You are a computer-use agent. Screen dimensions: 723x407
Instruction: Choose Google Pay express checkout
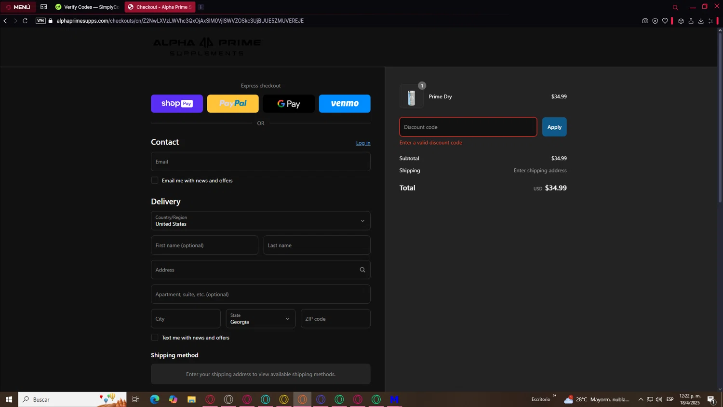289,104
